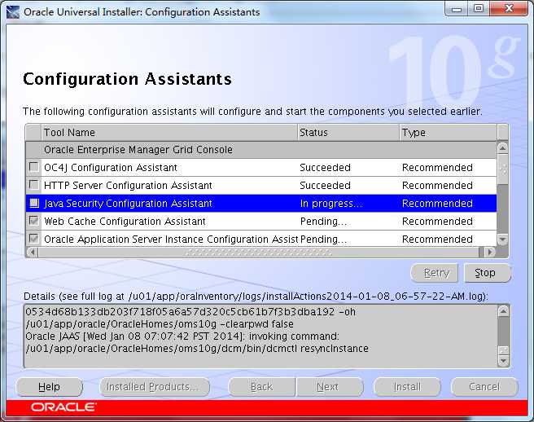Viewport: 534px width, 422px height.
Task: Click Succeeded status of HTTP Server row
Action: [325, 185]
